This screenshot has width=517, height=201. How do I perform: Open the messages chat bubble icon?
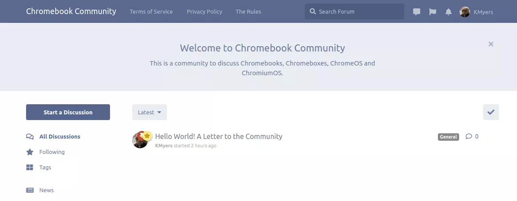click(x=416, y=12)
